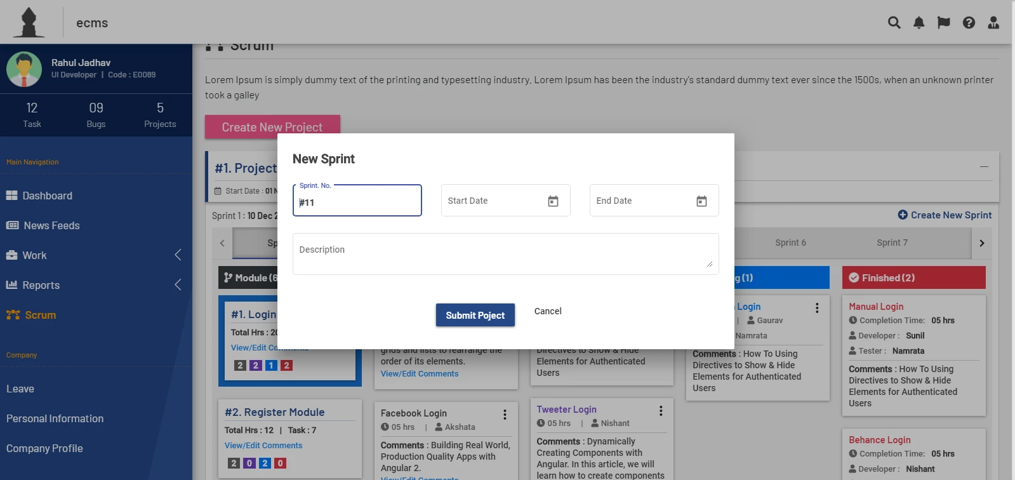Click the flag icon in header
The width and height of the screenshot is (1015, 480).
click(944, 23)
